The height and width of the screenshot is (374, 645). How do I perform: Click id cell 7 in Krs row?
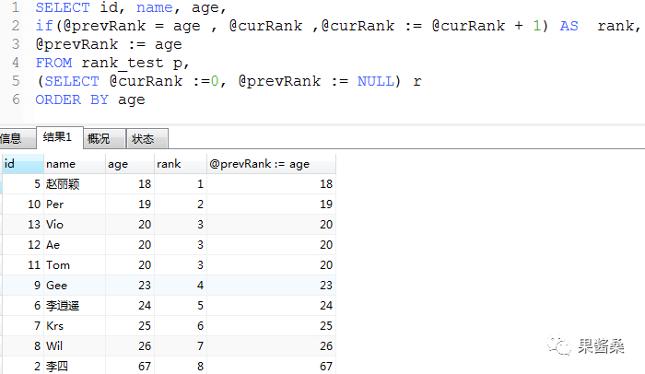click(x=23, y=326)
